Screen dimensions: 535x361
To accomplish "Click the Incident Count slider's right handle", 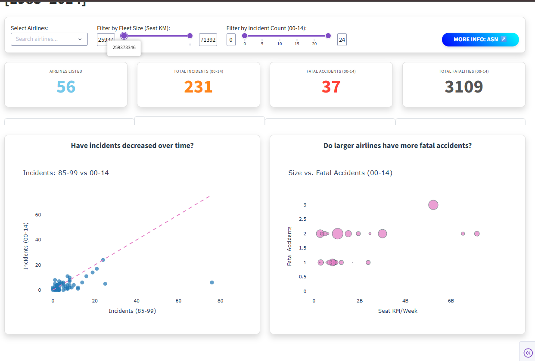I will (328, 36).
